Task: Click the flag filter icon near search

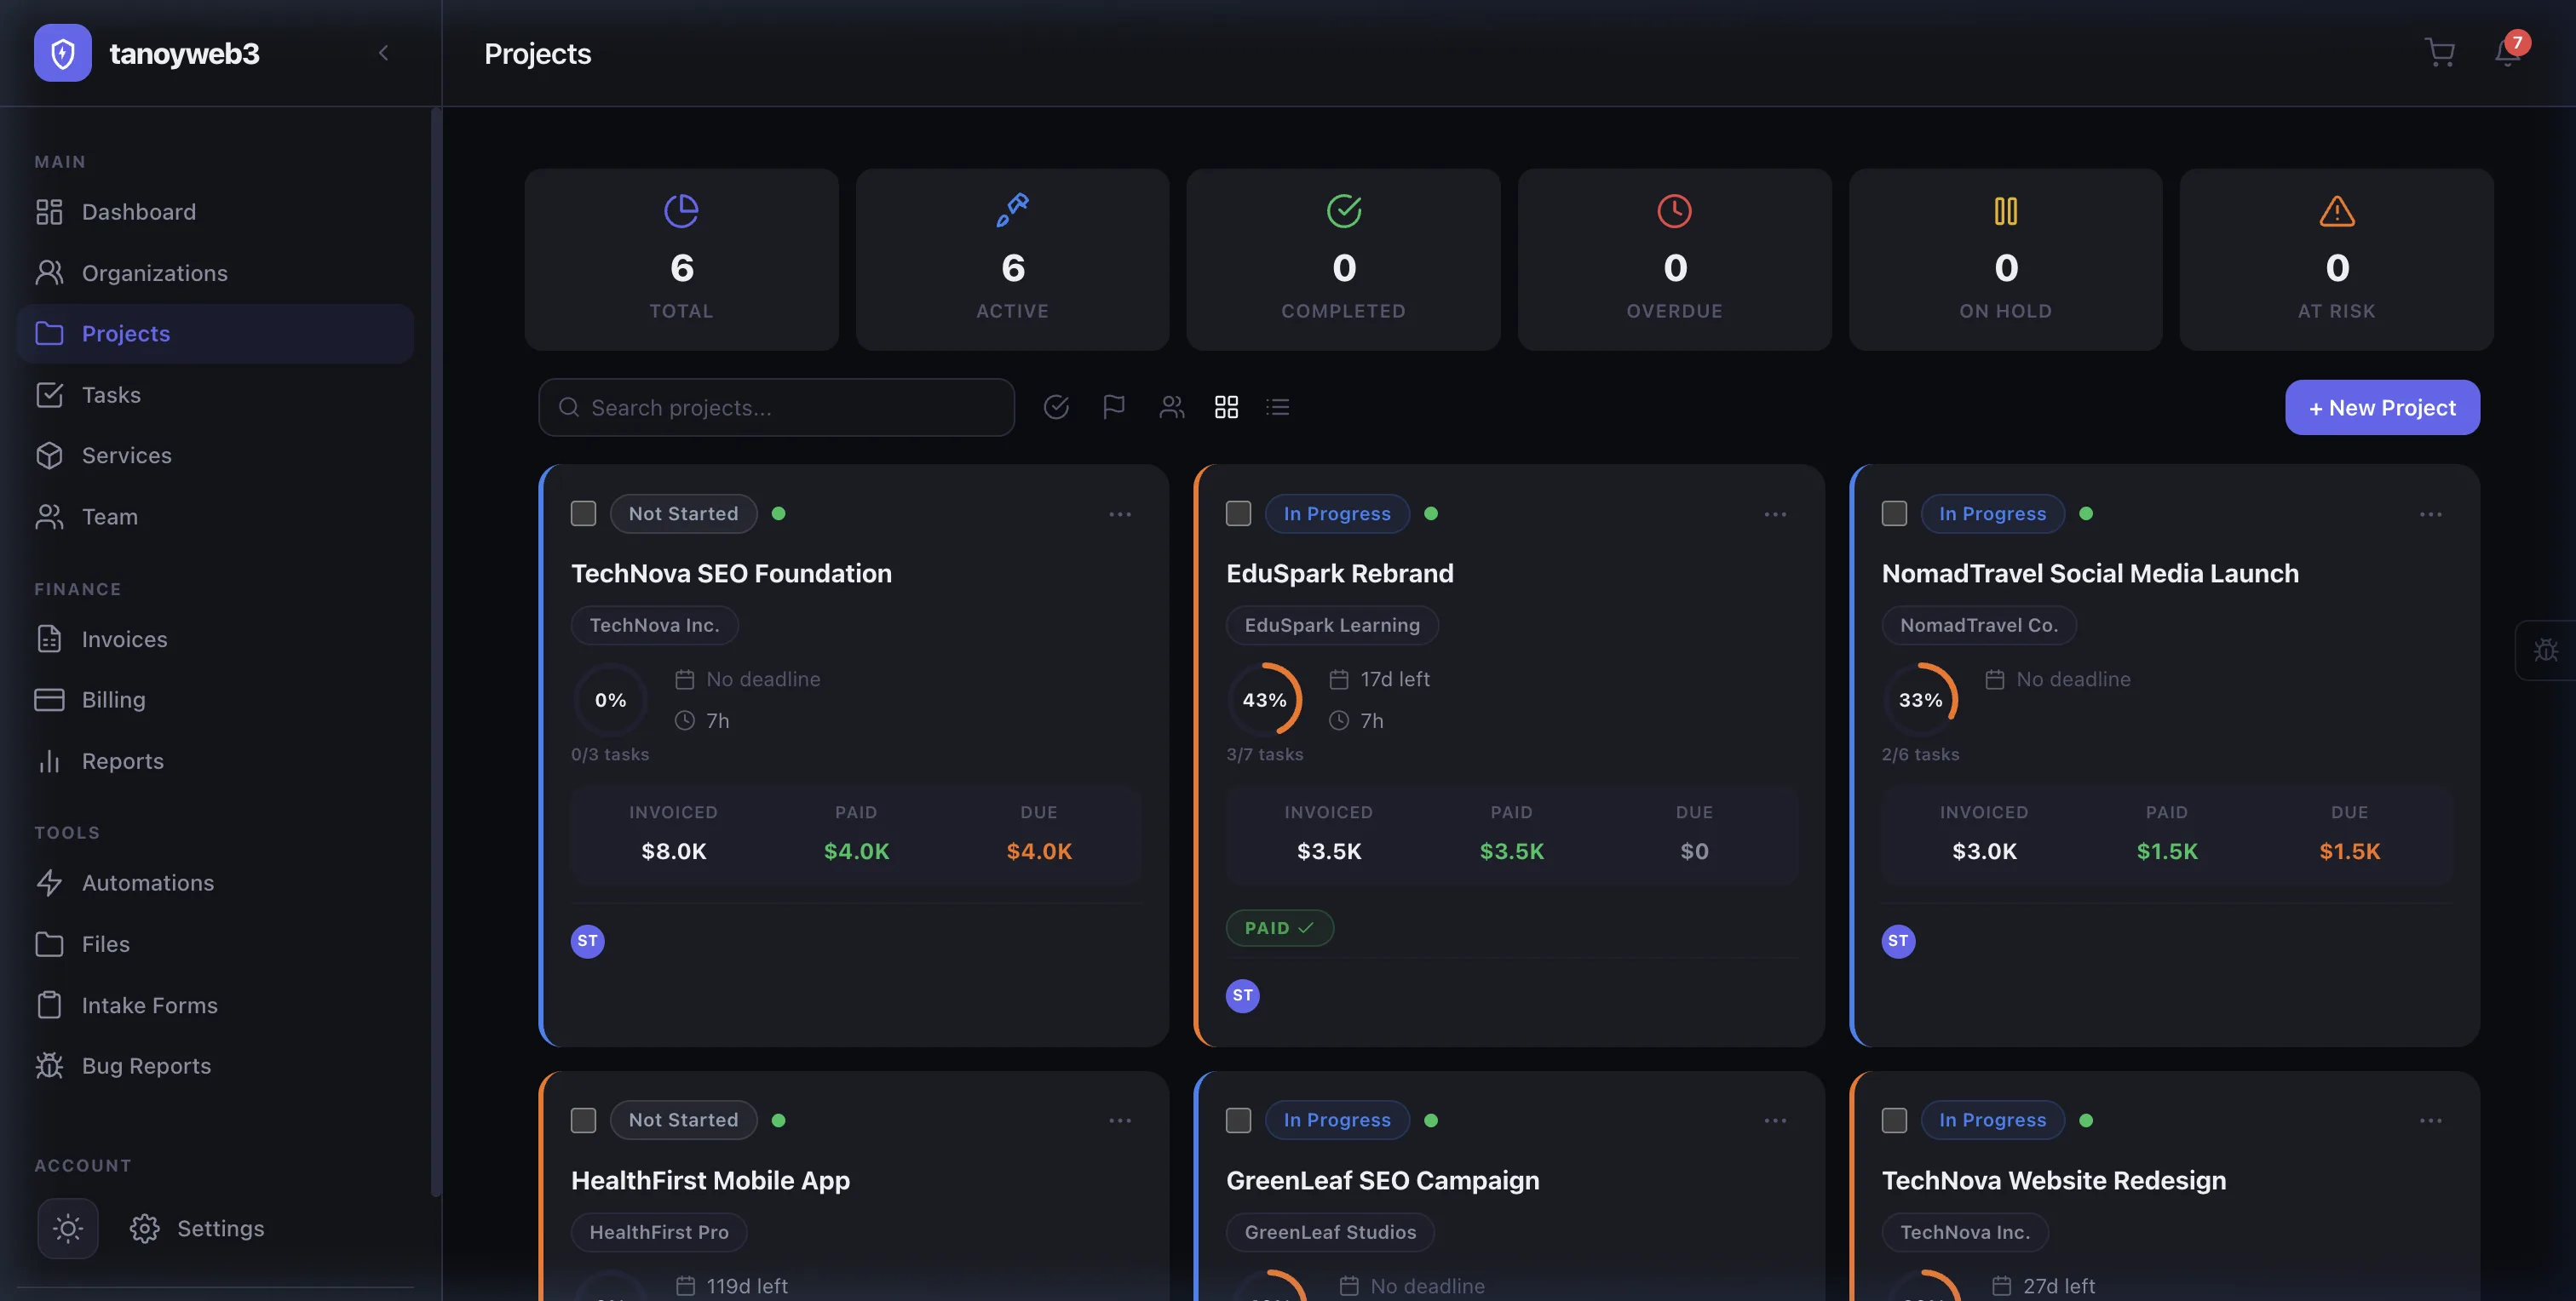Action: pos(1114,407)
